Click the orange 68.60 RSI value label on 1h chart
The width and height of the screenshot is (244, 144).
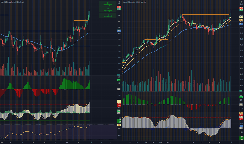(x=119, y=125)
